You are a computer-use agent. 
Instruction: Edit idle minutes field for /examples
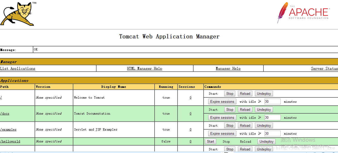[x=272, y=134]
